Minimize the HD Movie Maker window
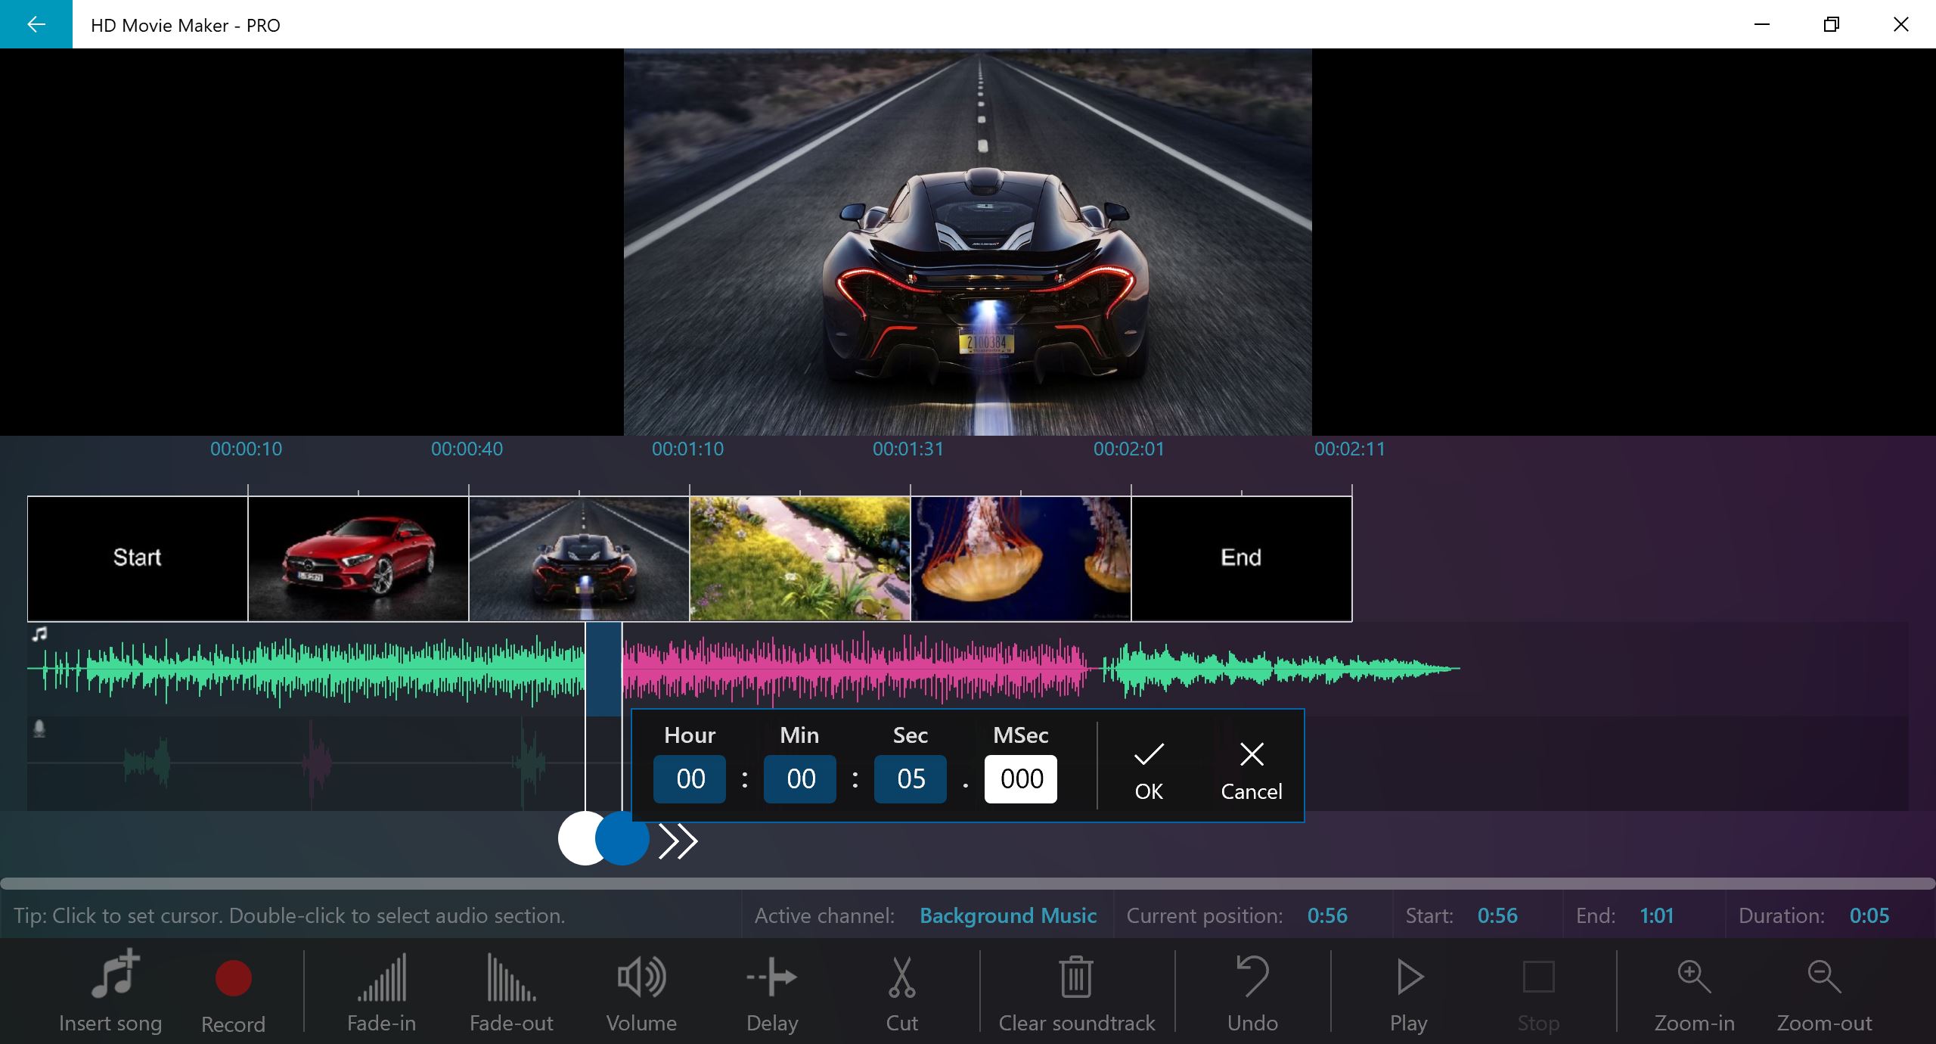This screenshot has height=1044, width=1936. [1762, 24]
